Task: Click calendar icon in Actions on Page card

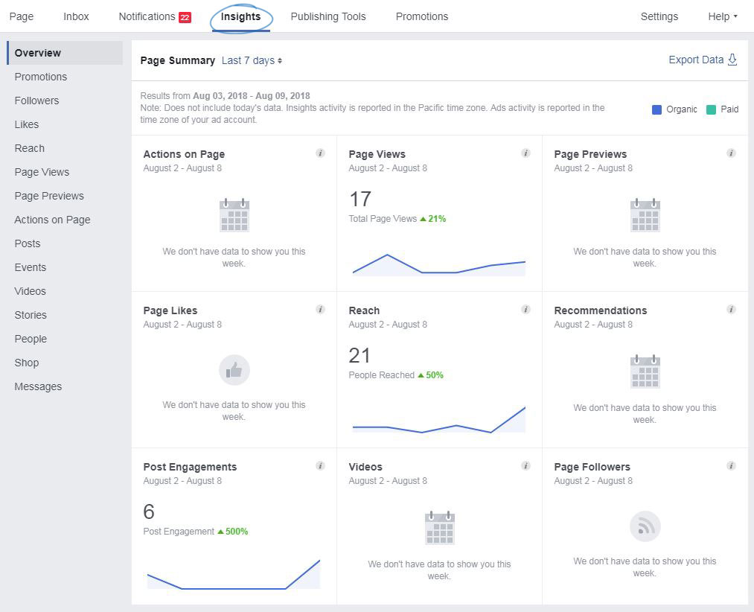Action: [234, 215]
